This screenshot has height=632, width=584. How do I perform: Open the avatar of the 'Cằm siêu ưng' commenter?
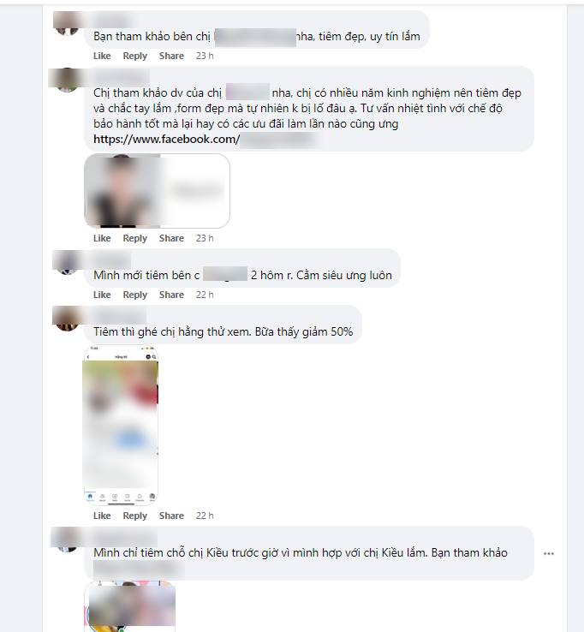(67, 262)
